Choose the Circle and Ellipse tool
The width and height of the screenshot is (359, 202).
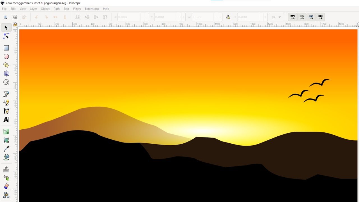coord(6,57)
